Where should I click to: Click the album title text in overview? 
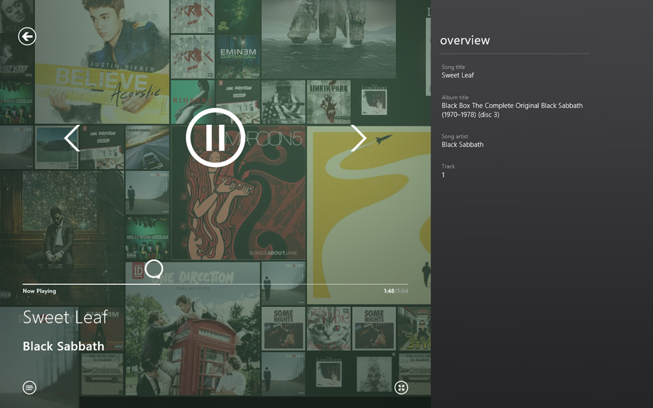pyautogui.click(x=512, y=110)
